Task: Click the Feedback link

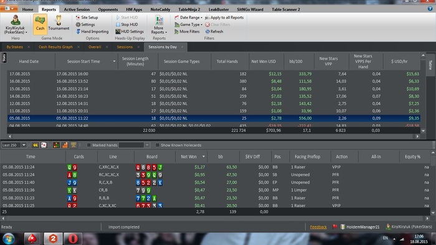Action: pyautogui.click(x=318, y=227)
